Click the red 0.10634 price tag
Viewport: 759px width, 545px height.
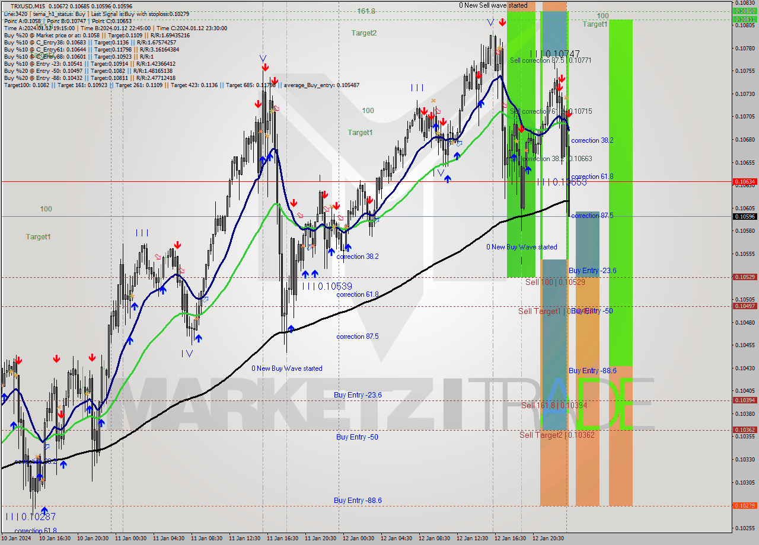click(745, 182)
